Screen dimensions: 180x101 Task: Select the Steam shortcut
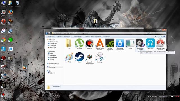click(79, 58)
